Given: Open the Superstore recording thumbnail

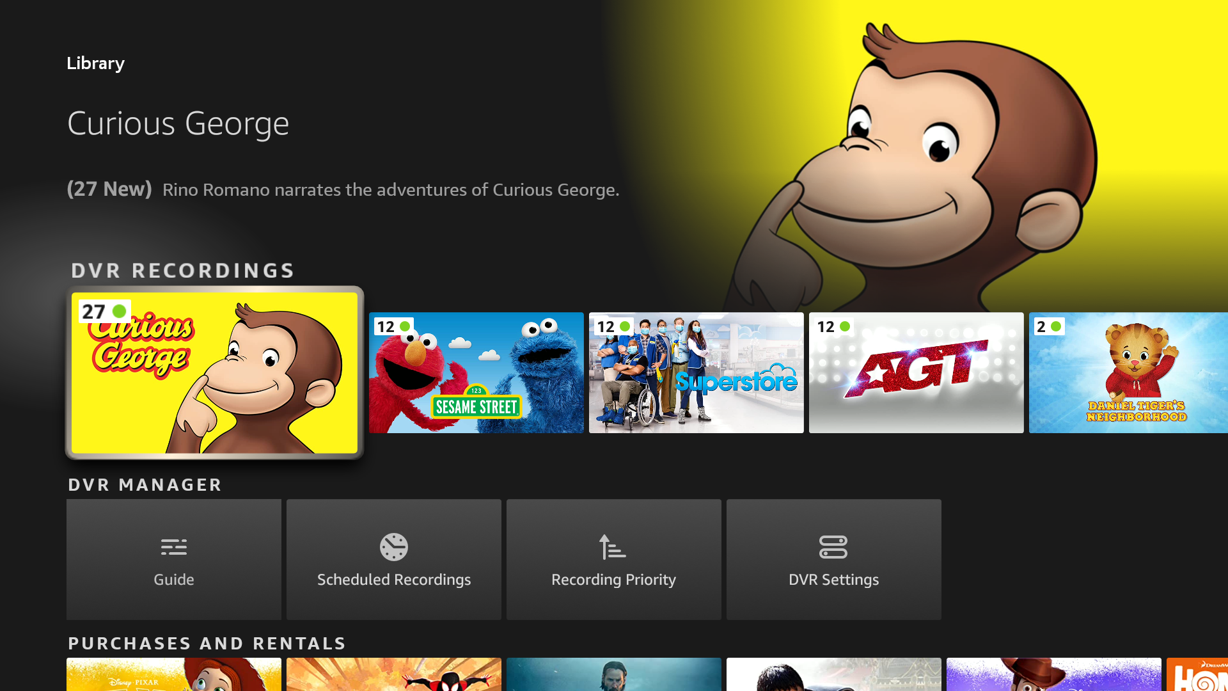Looking at the screenshot, I should click(697, 373).
